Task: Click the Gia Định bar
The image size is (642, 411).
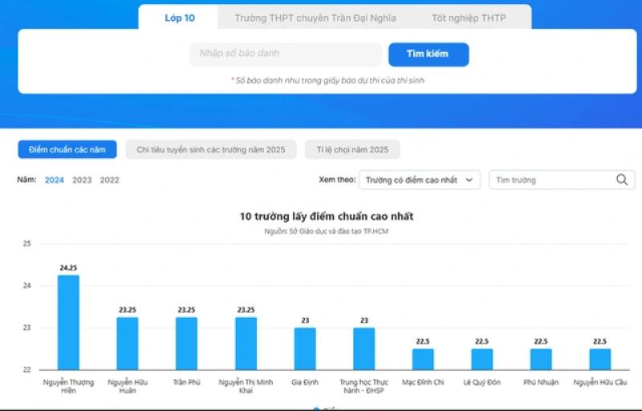Action: coord(305,348)
